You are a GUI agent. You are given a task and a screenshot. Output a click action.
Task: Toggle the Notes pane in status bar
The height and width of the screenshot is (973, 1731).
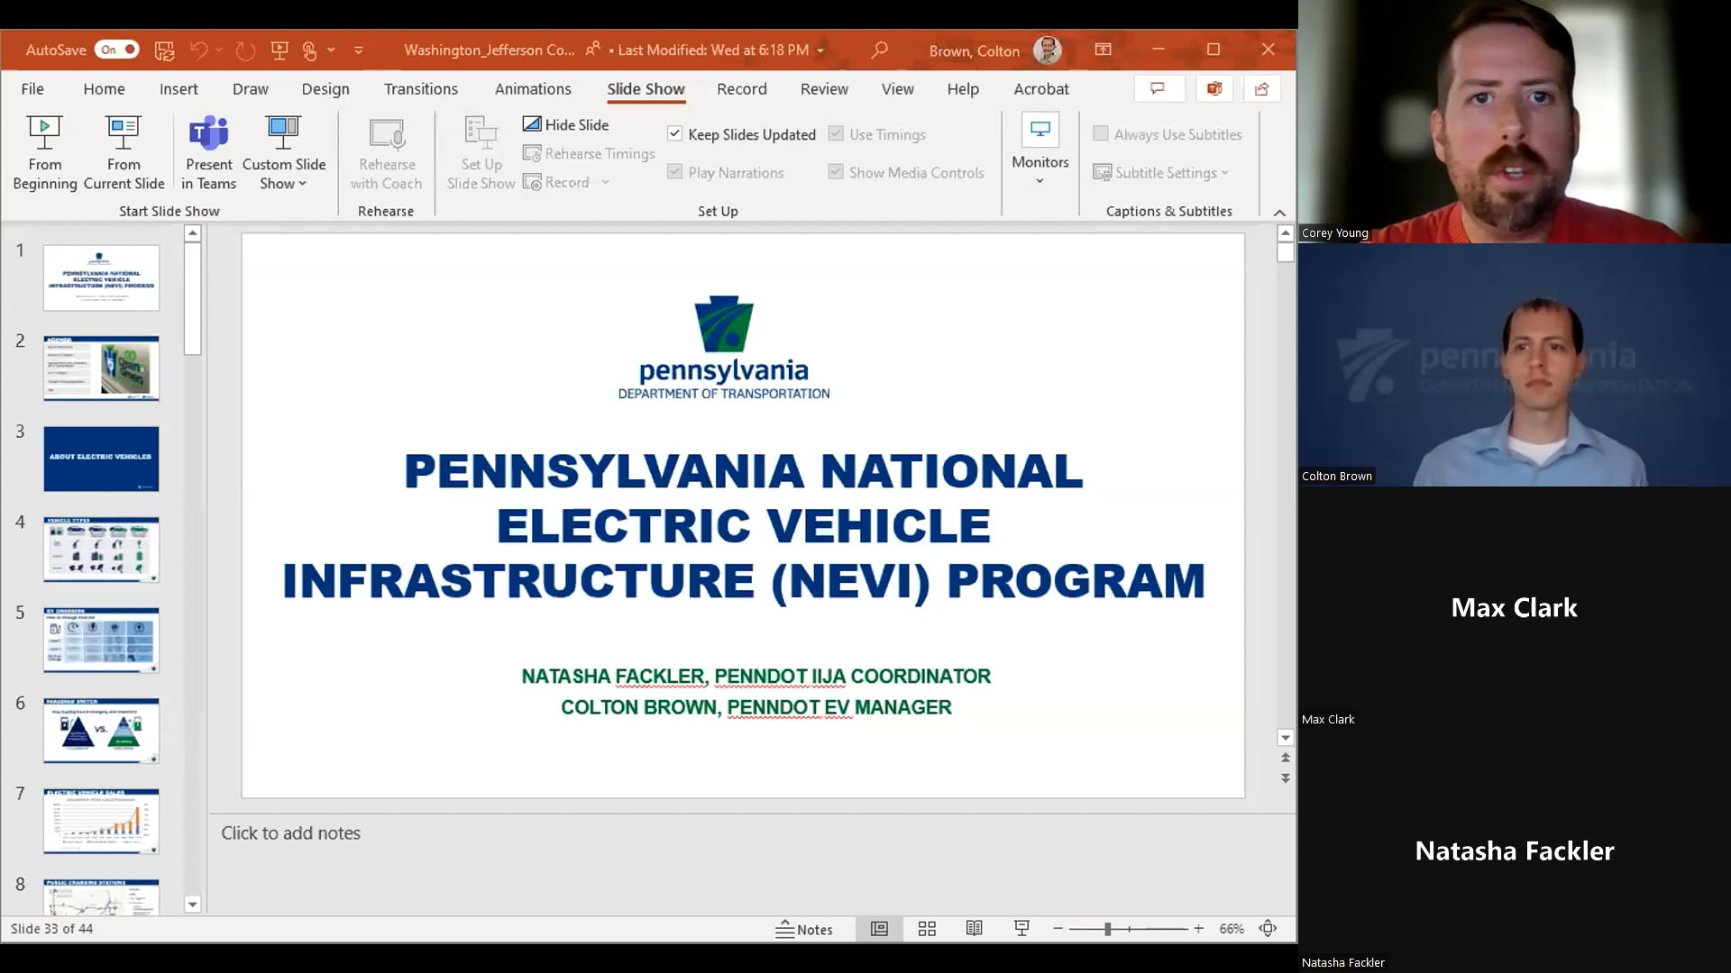click(804, 929)
